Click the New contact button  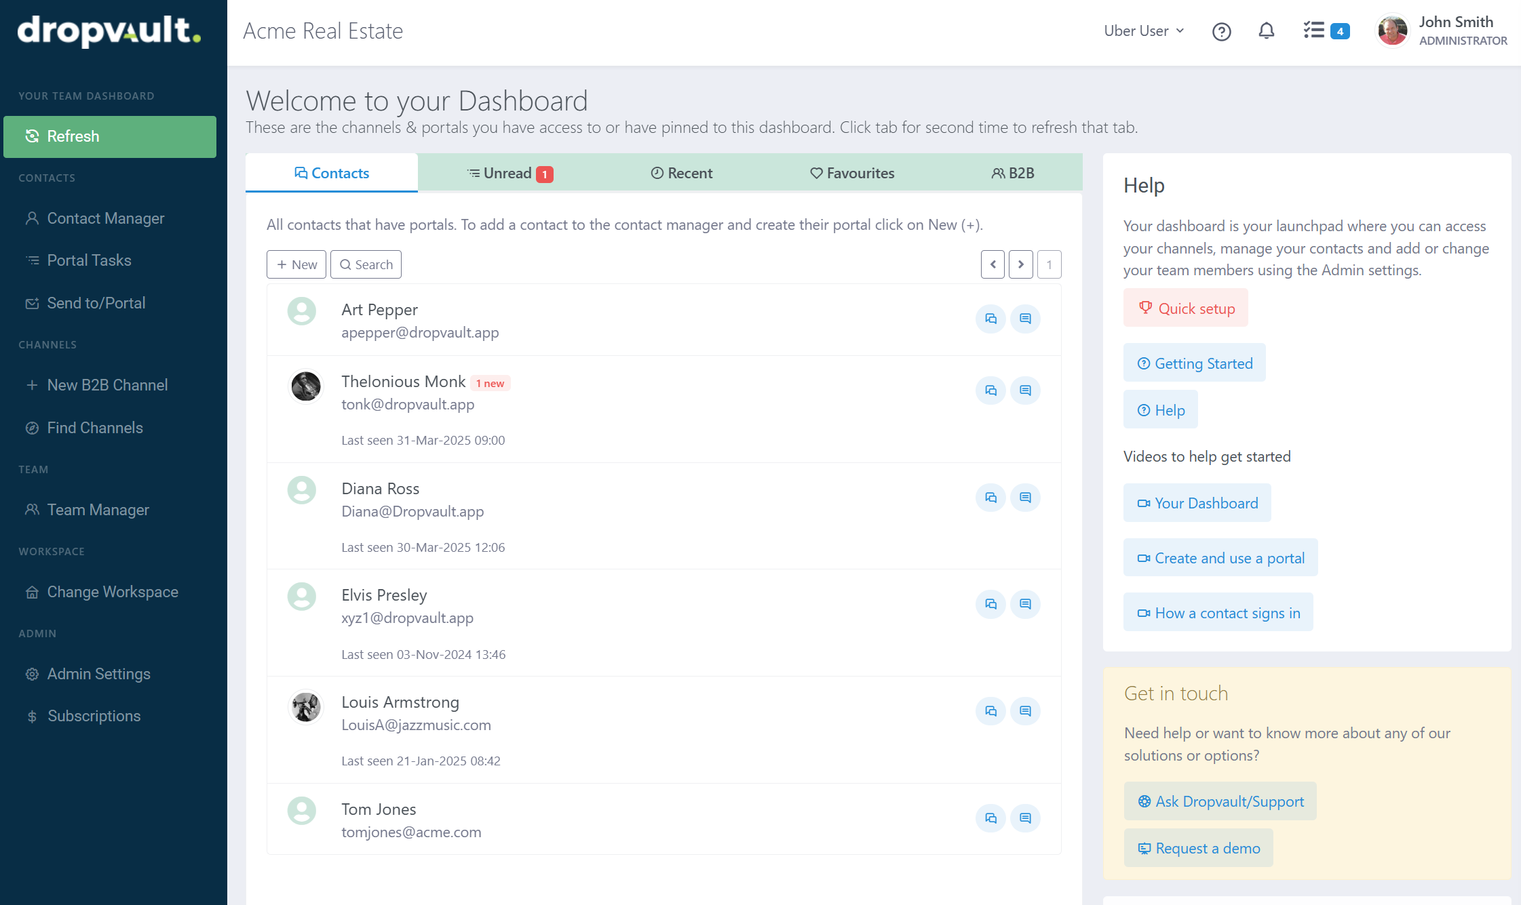tap(296, 264)
